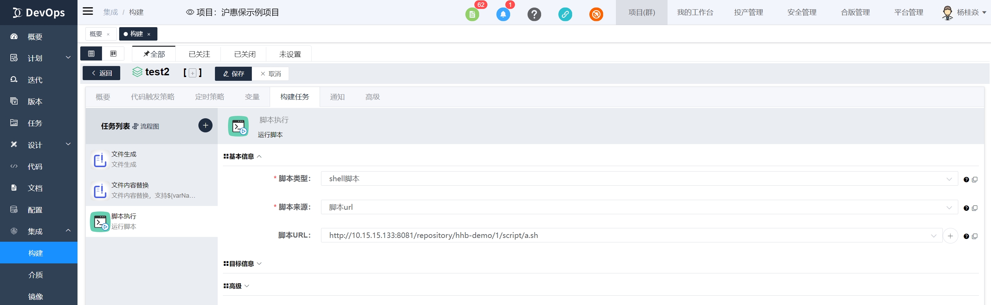Screen dimensions: 991x305
Task: Open 概要 in the left sidebar
Action: (x=39, y=36)
